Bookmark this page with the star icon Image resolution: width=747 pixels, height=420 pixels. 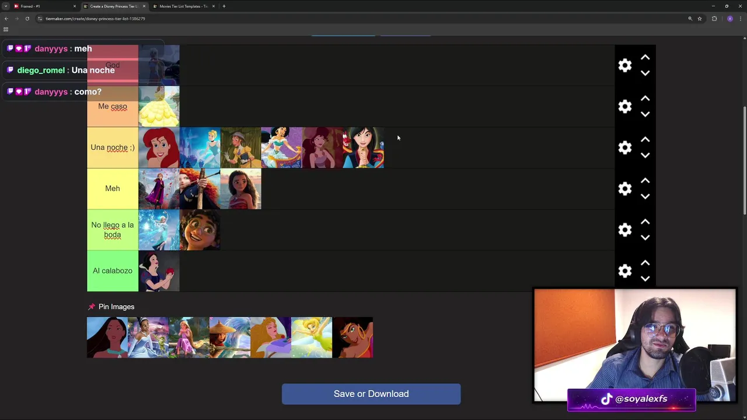699,19
